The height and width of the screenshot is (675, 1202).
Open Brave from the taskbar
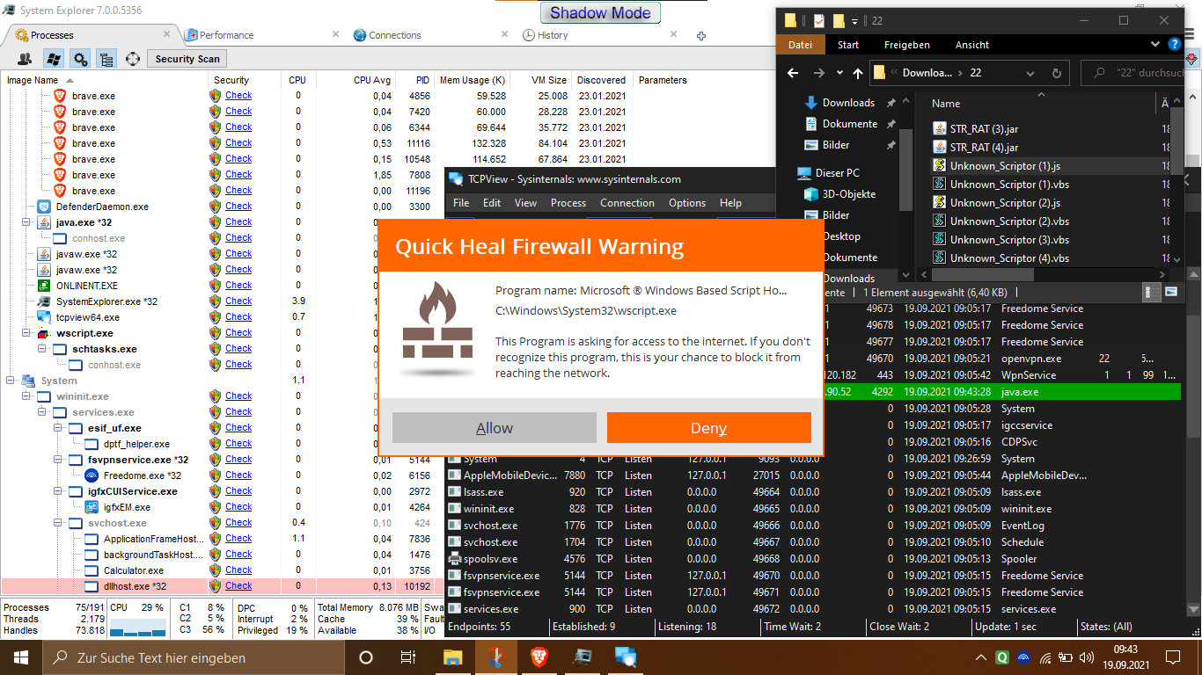538,657
